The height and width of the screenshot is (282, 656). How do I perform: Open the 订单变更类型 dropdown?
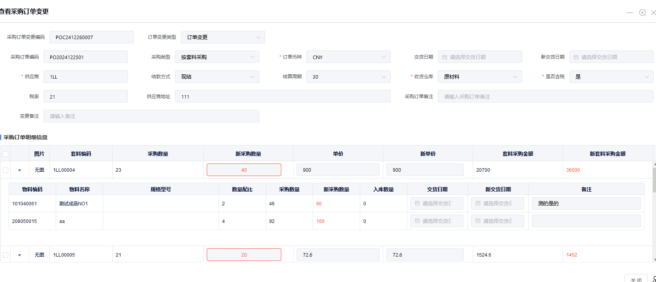pyautogui.click(x=223, y=37)
